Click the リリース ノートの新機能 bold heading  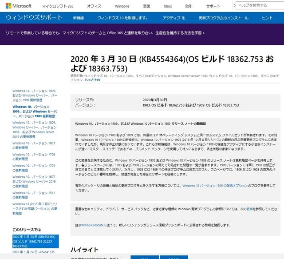point(141,124)
